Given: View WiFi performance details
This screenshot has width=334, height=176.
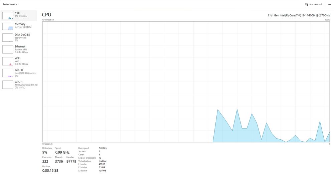Looking at the screenshot, I should pos(19,61).
